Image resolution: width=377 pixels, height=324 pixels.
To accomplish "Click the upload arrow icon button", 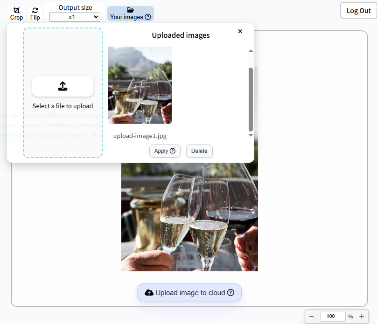I will [x=63, y=86].
